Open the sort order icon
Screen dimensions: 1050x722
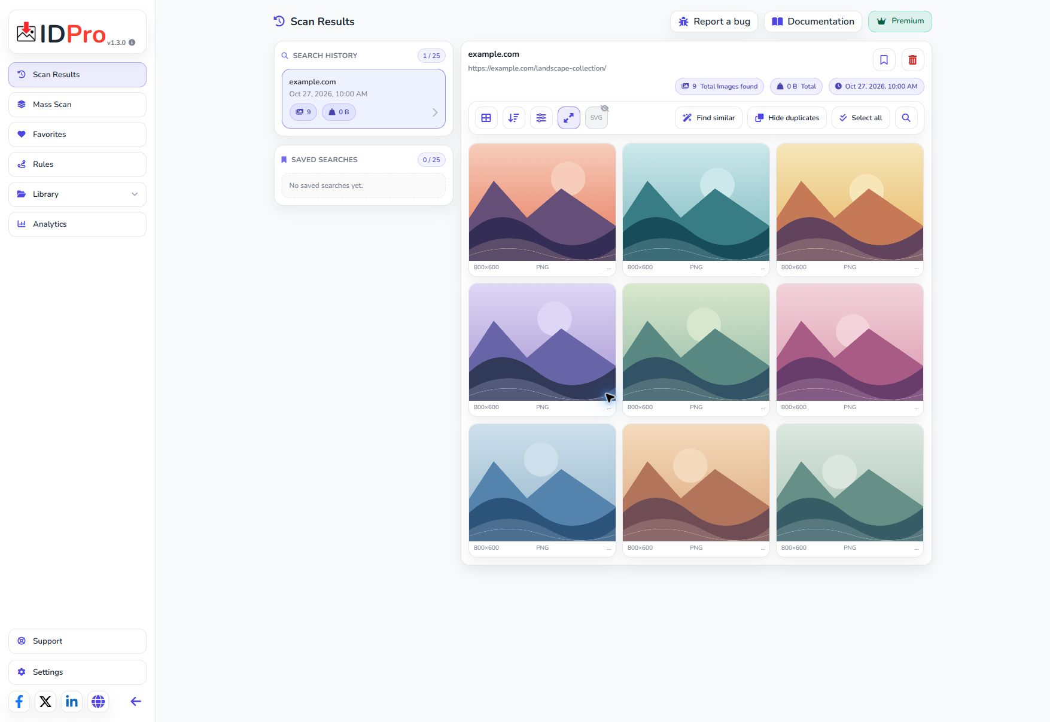click(x=513, y=118)
